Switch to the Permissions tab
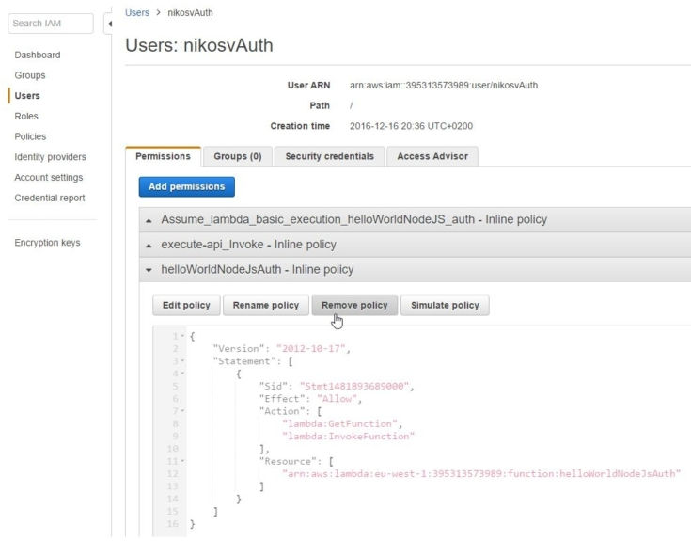Viewport: 691px width, 541px height. coord(163,156)
